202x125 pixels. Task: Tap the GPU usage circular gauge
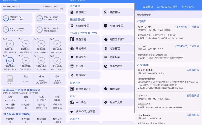coord(6,29)
